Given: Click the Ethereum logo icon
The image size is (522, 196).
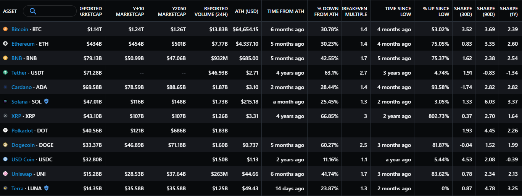Looking at the screenshot, I should (5, 44).
